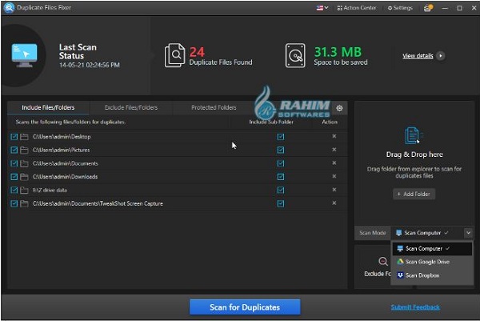
Task: Open the language flag selector
Action: tap(322, 8)
